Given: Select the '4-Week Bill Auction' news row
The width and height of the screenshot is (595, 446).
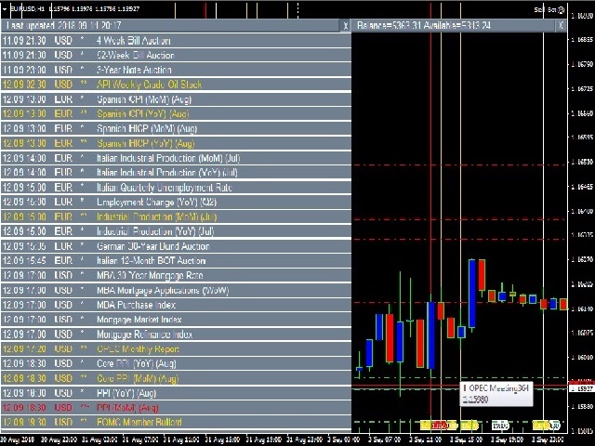Looking at the screenshot, I should click(176, 41).
